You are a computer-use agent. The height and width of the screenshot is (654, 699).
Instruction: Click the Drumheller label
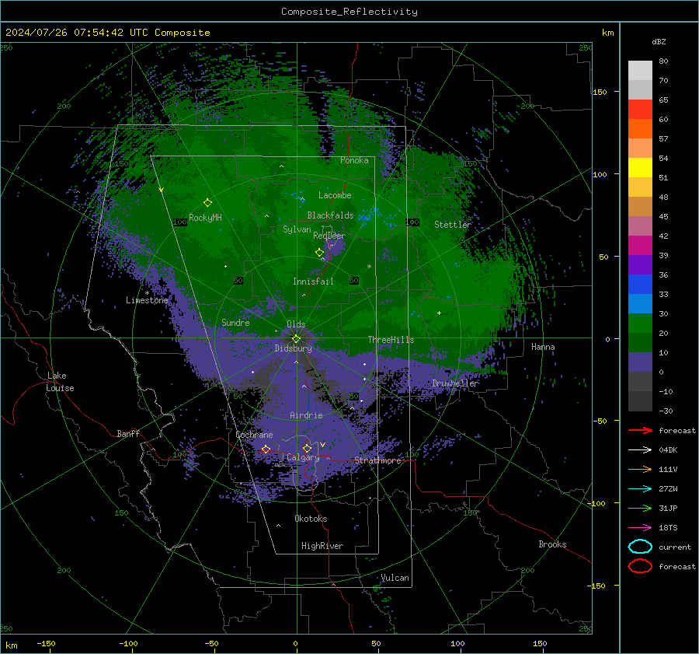455,383
